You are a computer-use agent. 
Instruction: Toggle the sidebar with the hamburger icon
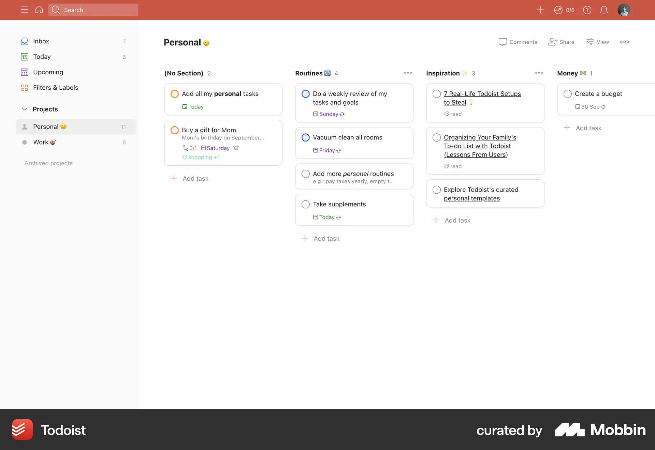(x=24, y=10)
